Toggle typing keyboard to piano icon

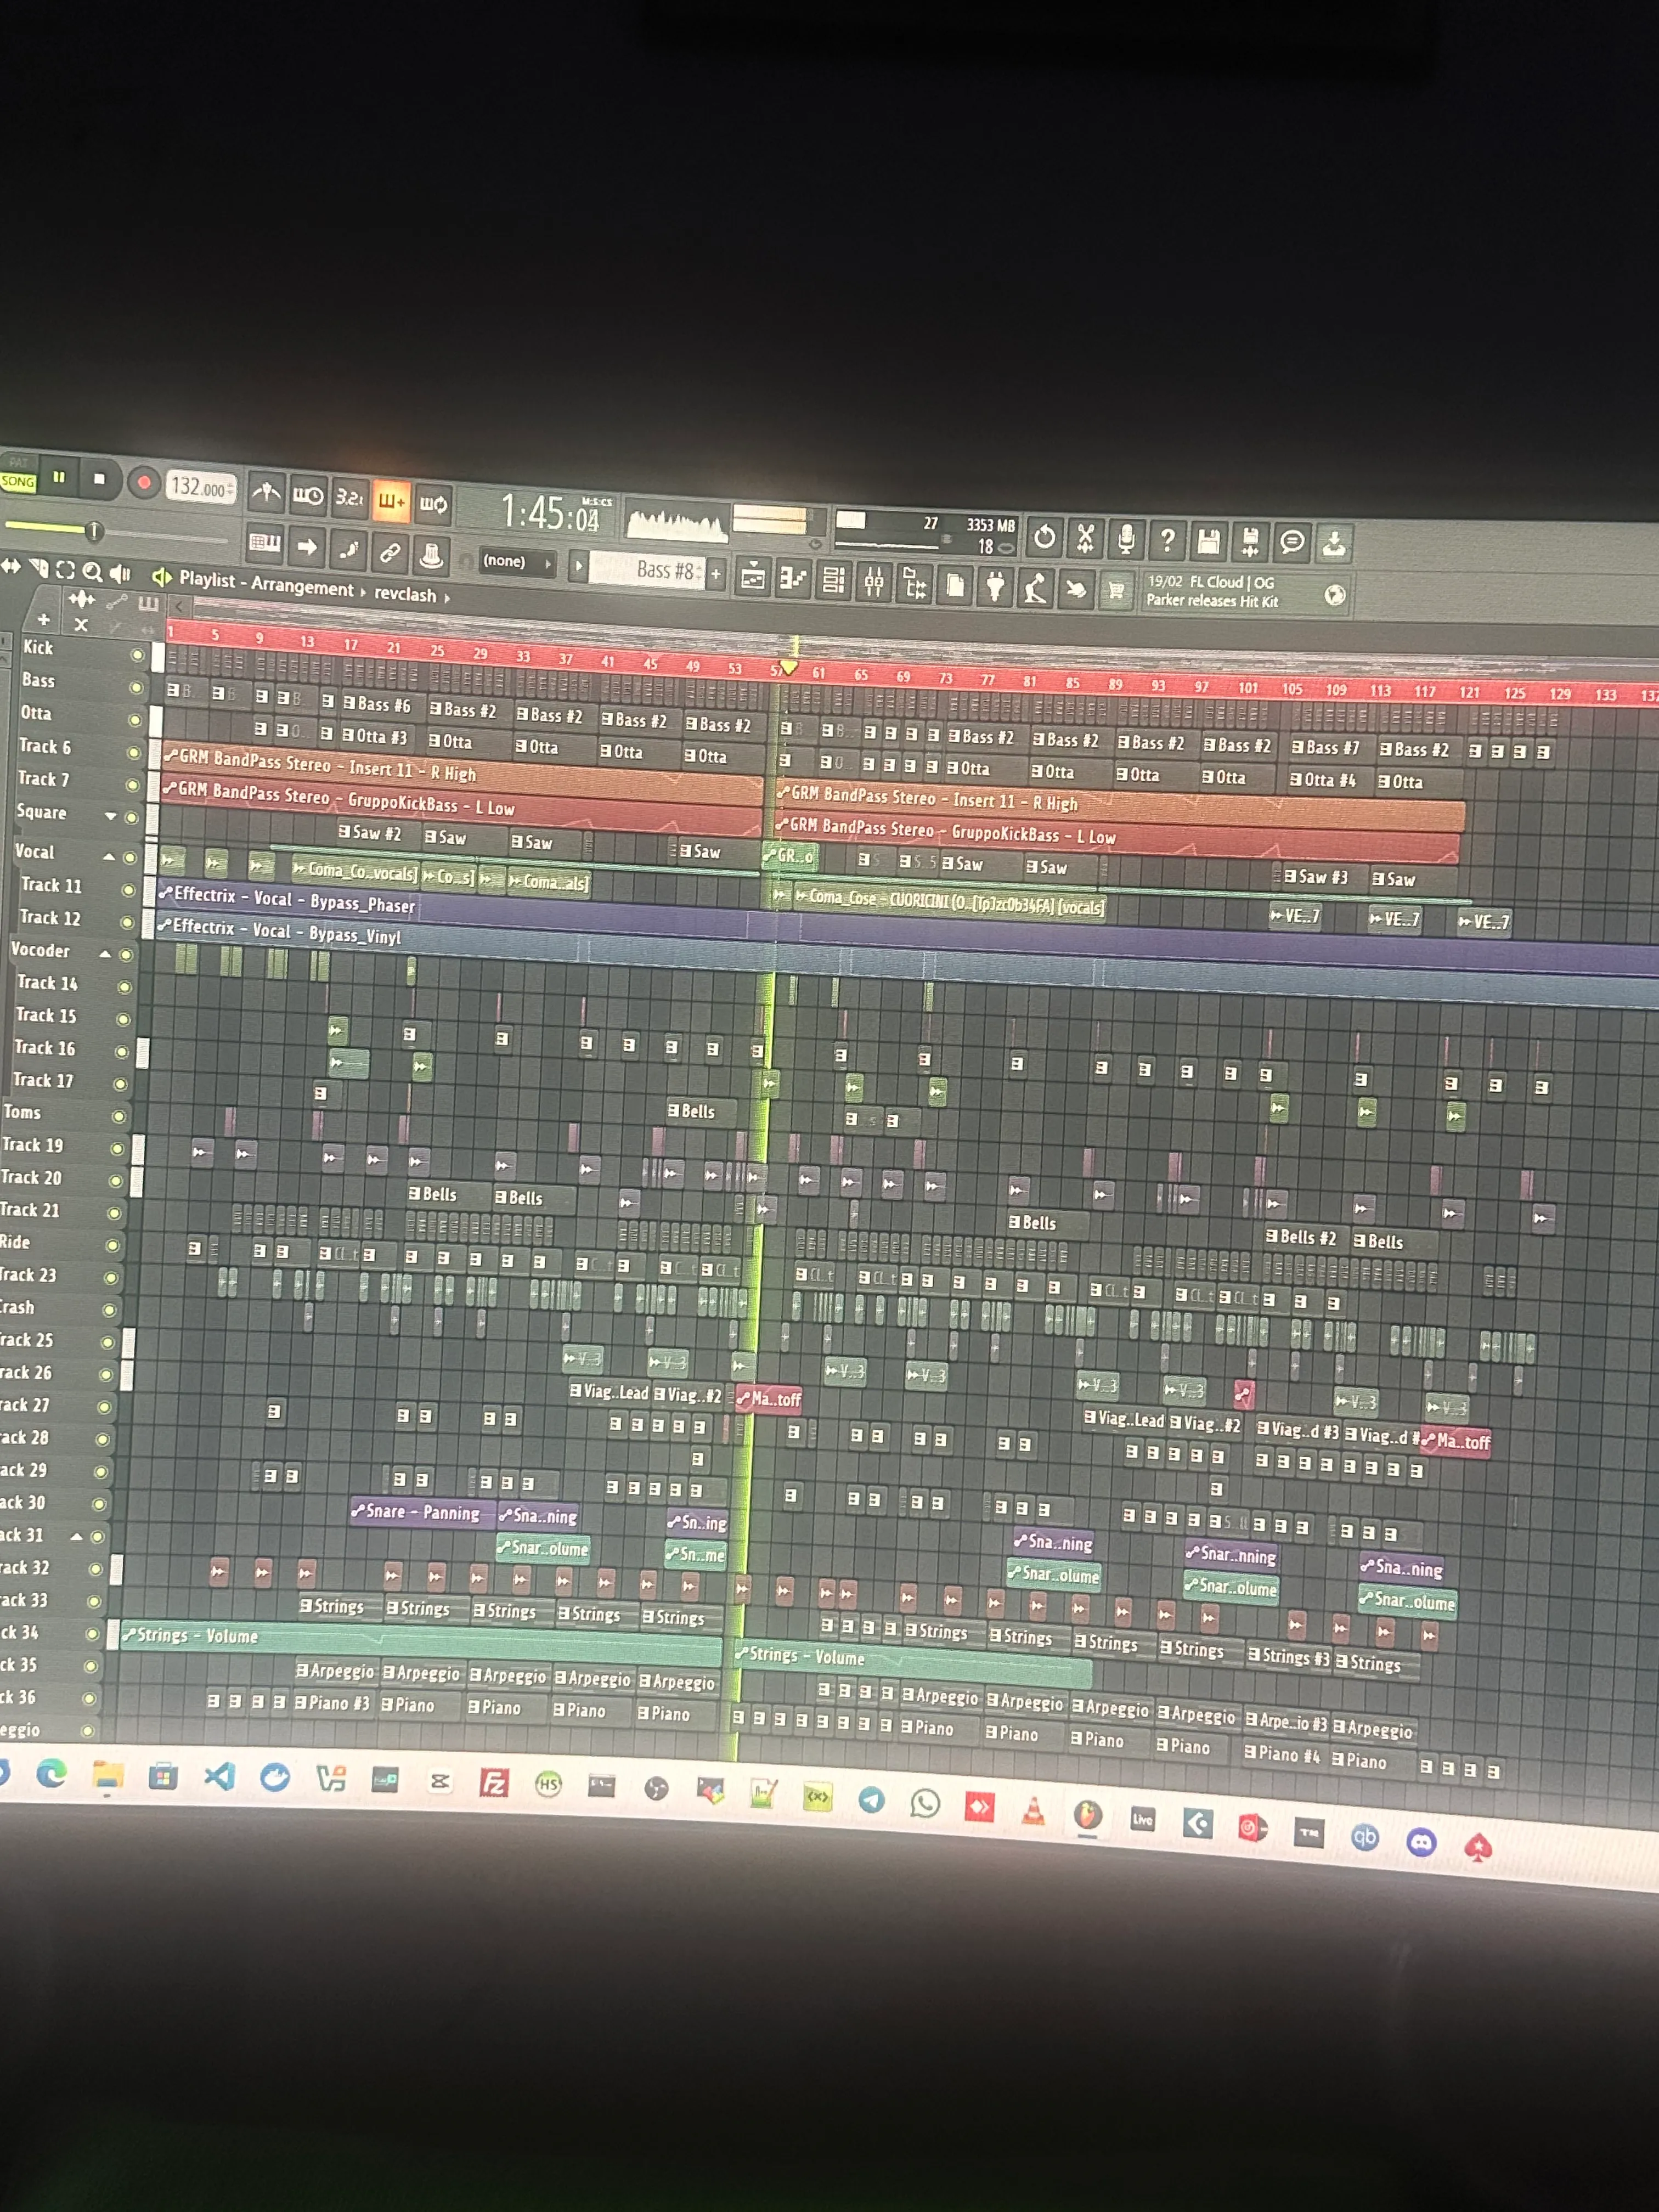pyautogui.click(x=265, y=543)
